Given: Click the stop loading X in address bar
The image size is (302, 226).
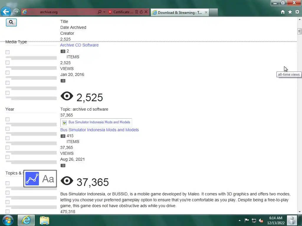Looking at the screenshot, I should [146, 12].
